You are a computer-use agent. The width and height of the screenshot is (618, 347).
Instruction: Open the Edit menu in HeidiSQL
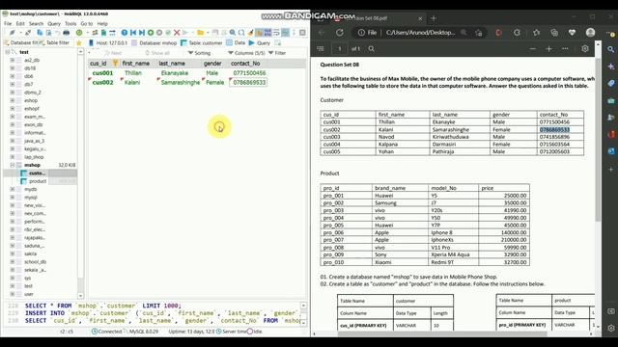(20, 23)
